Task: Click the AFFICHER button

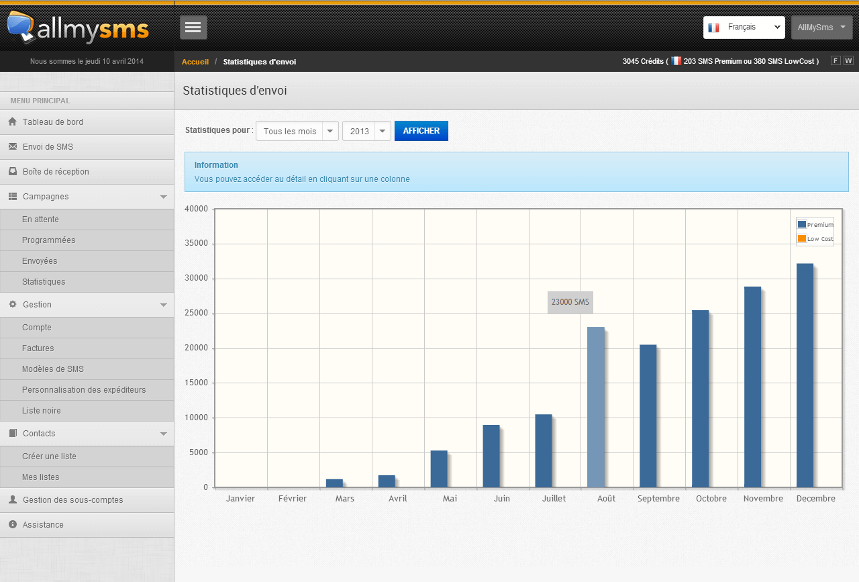Action: coord(421,131)
